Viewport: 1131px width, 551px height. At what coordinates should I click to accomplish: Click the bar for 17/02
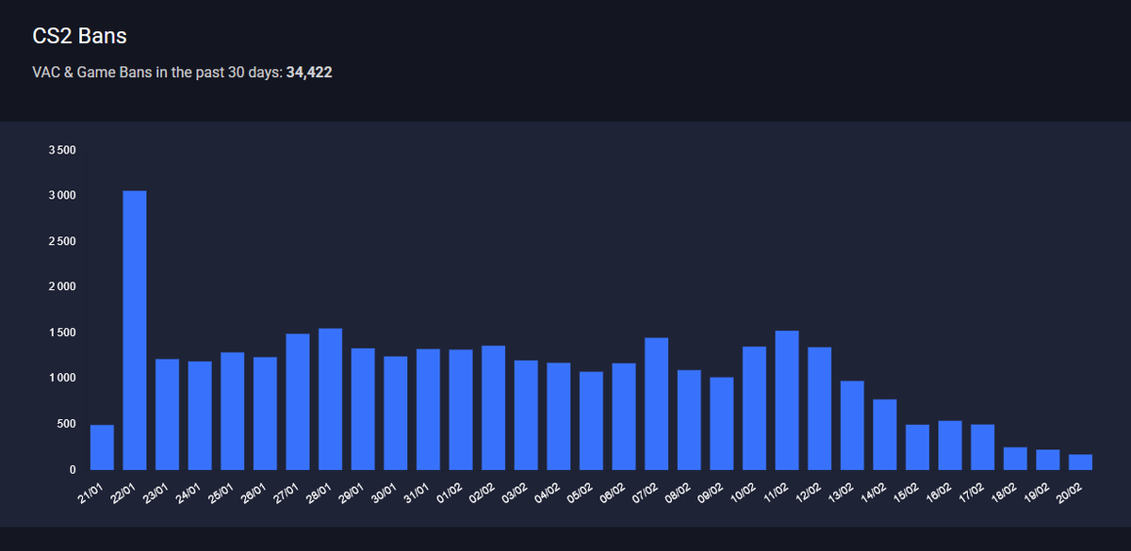pyautogui.click(x=982, y=447)
